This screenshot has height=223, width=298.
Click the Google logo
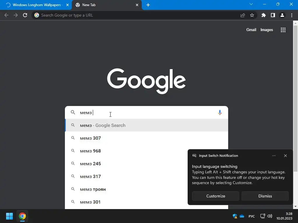pyautogui.click(x=146, y=81)
